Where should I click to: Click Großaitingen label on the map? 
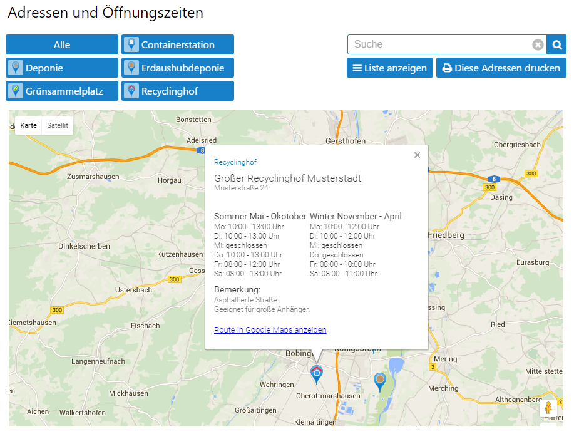(x=255, y=410)
